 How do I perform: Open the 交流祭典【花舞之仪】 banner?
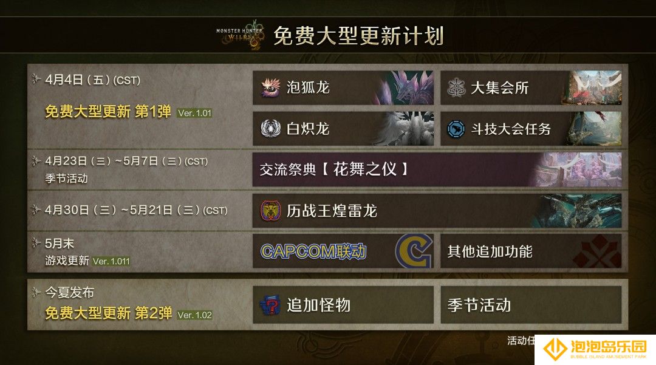pyautogui.click(x=437, y=169)
